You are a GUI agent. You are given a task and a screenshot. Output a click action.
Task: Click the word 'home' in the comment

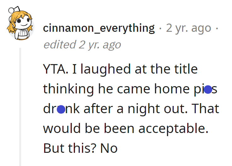tap(172, 89)
